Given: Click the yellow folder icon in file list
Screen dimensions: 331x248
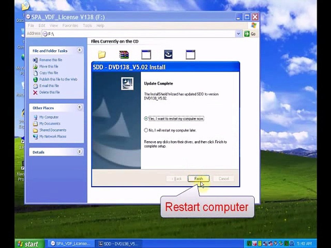Looking at the screenshot, I should point(102,54).
